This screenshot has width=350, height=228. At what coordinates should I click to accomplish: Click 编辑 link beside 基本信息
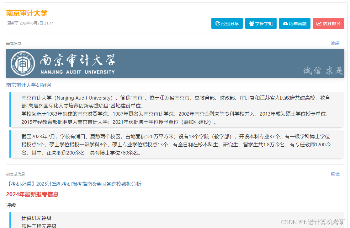click(x=335, y=43)
